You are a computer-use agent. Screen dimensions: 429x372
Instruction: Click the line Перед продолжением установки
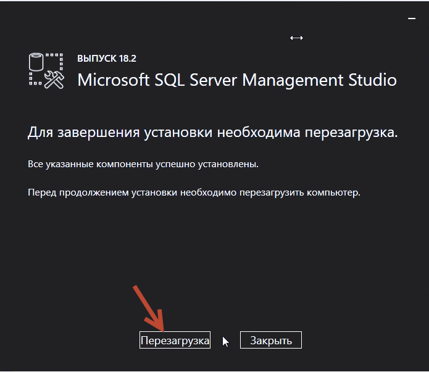pyautogui.click(x=194, y=192)
